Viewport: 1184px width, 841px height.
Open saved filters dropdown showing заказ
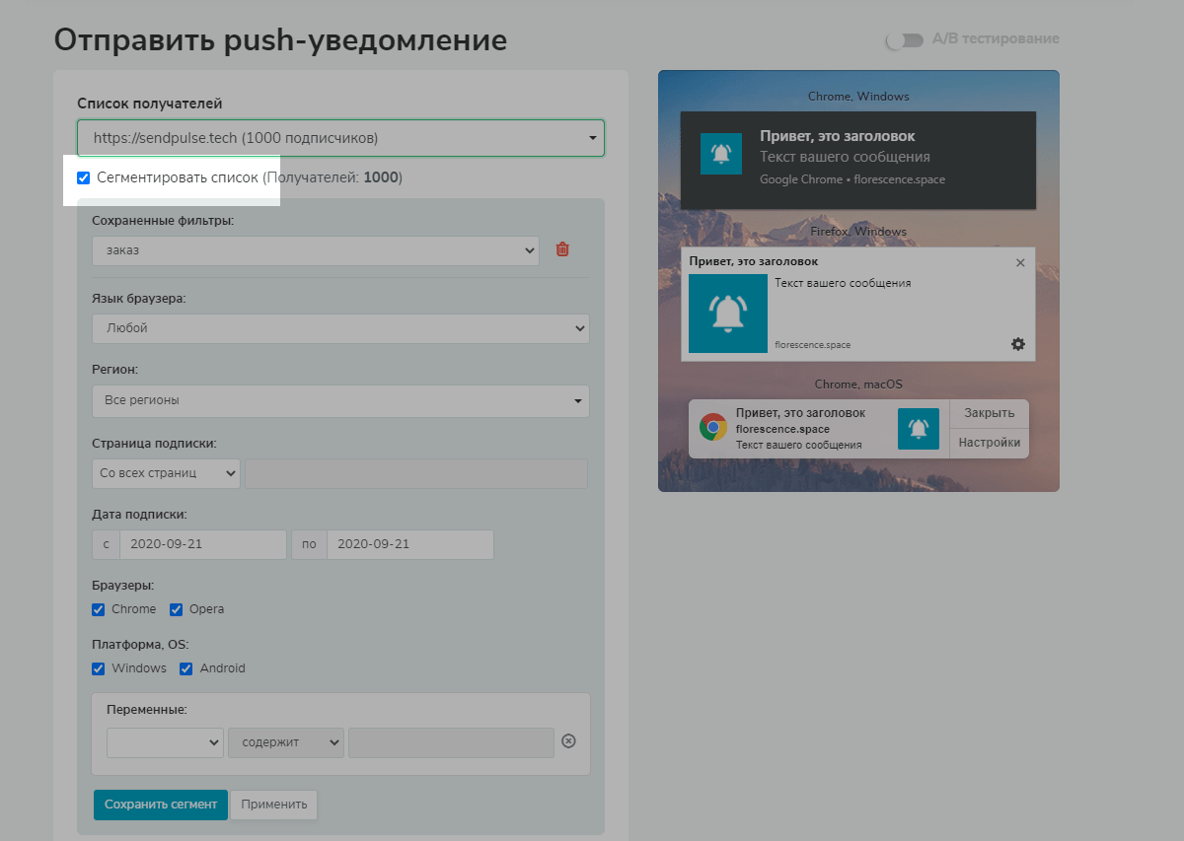point(316,250)
